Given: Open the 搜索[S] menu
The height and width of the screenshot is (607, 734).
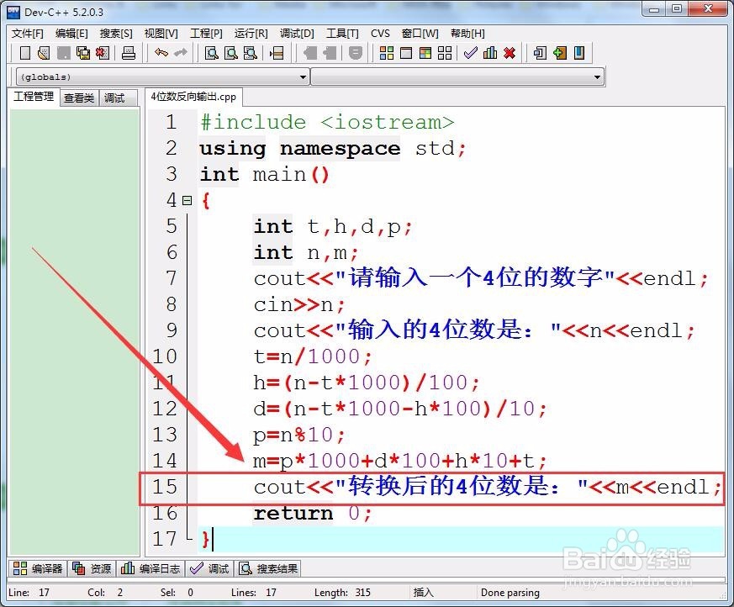Looking at the screenshot, I should coord(116,34).
